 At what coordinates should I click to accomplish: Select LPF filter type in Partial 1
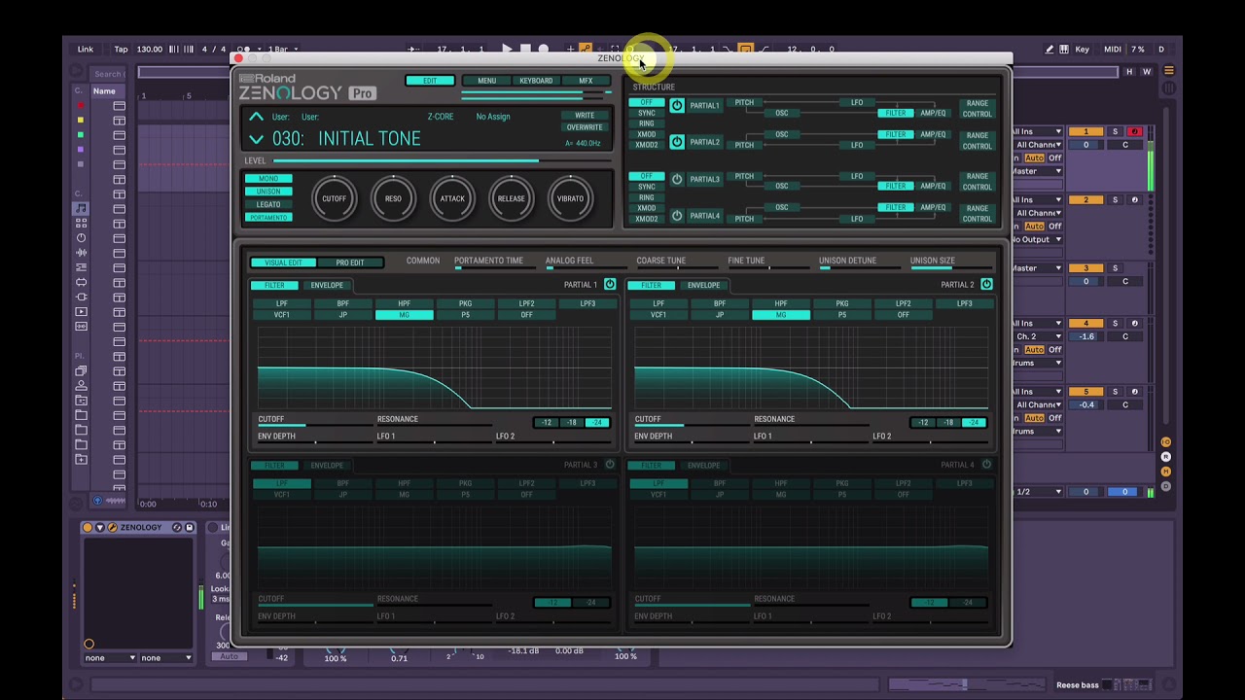coord(282,303)
